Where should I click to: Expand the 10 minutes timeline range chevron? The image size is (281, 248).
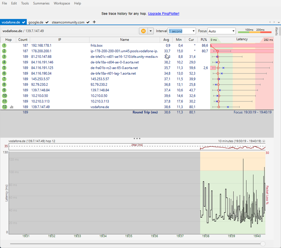pos(264,141)
